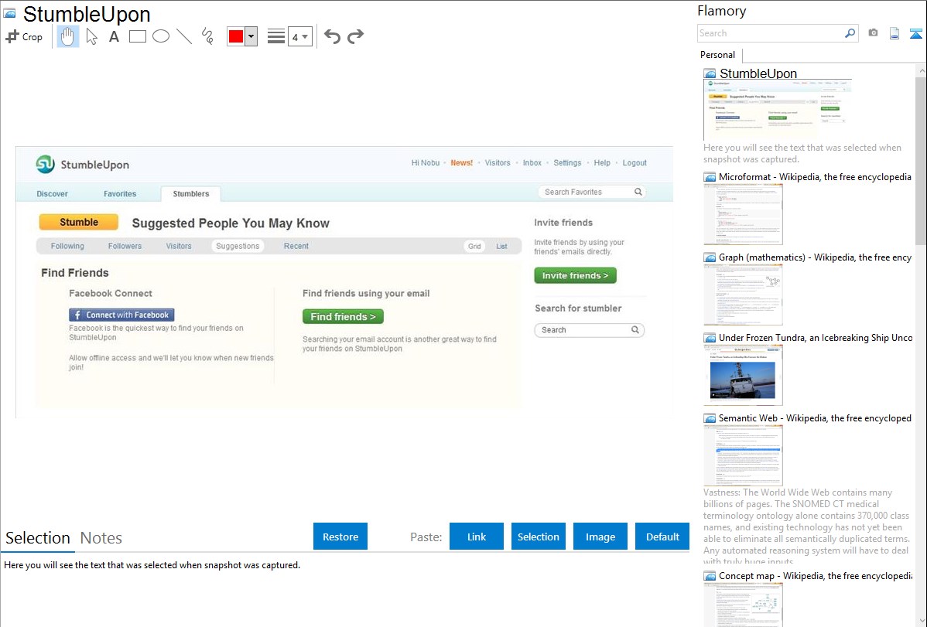
Task: Click the Help link in header
Action: [603, 163]
